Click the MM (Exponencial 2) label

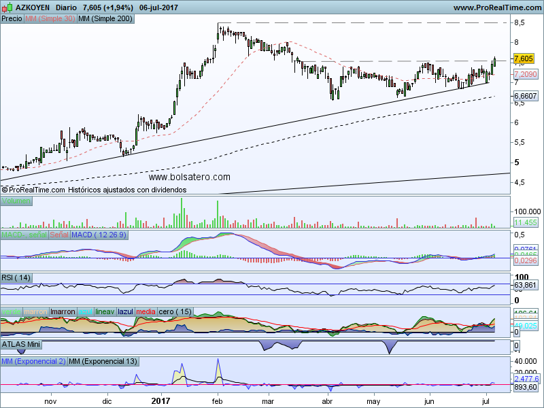pos(34,361)
